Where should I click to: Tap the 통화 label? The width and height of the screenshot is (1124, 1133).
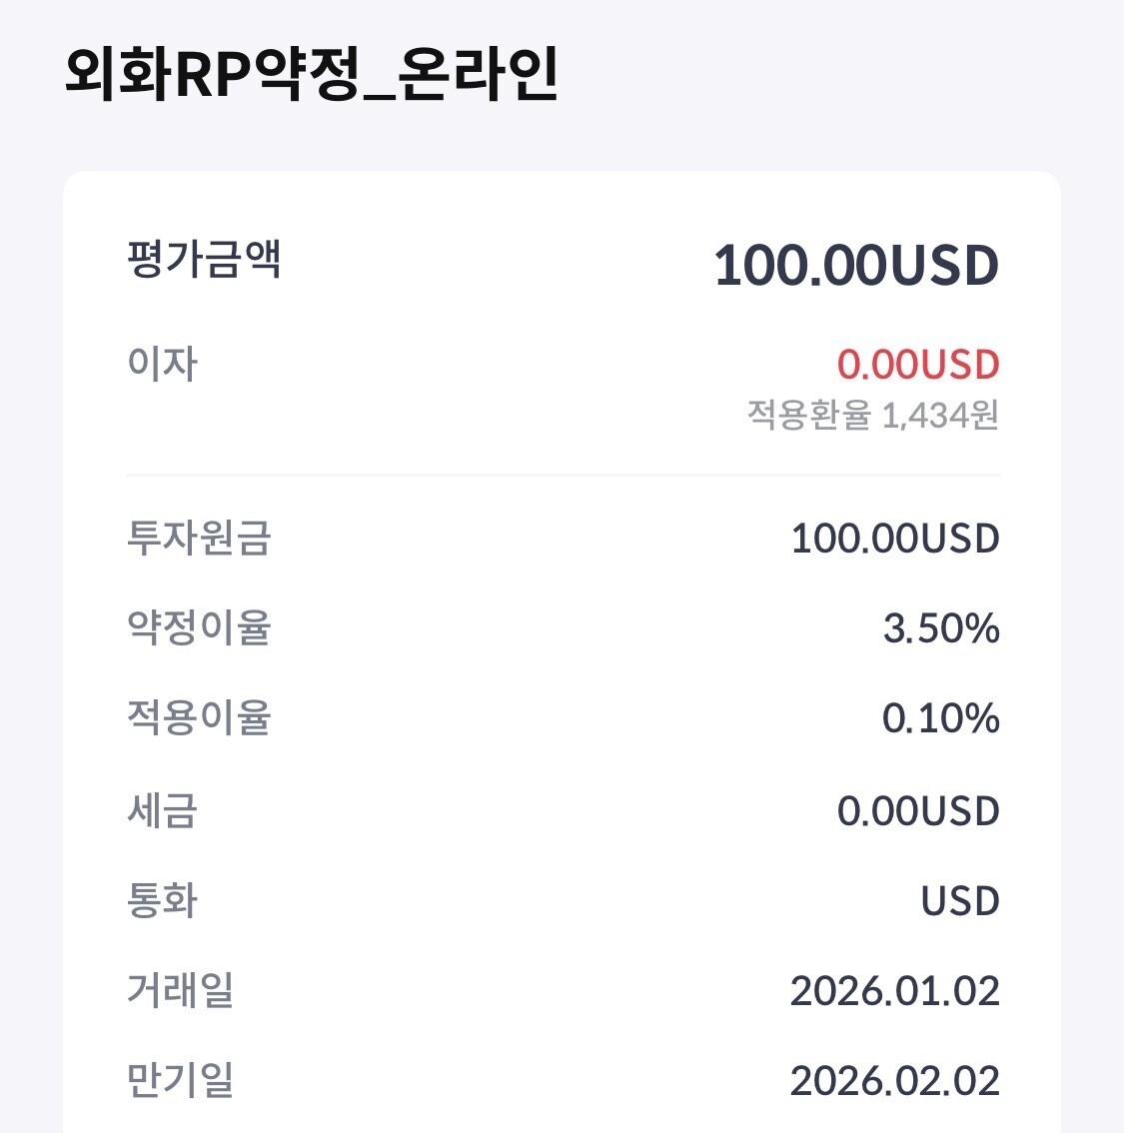point(163,900)
